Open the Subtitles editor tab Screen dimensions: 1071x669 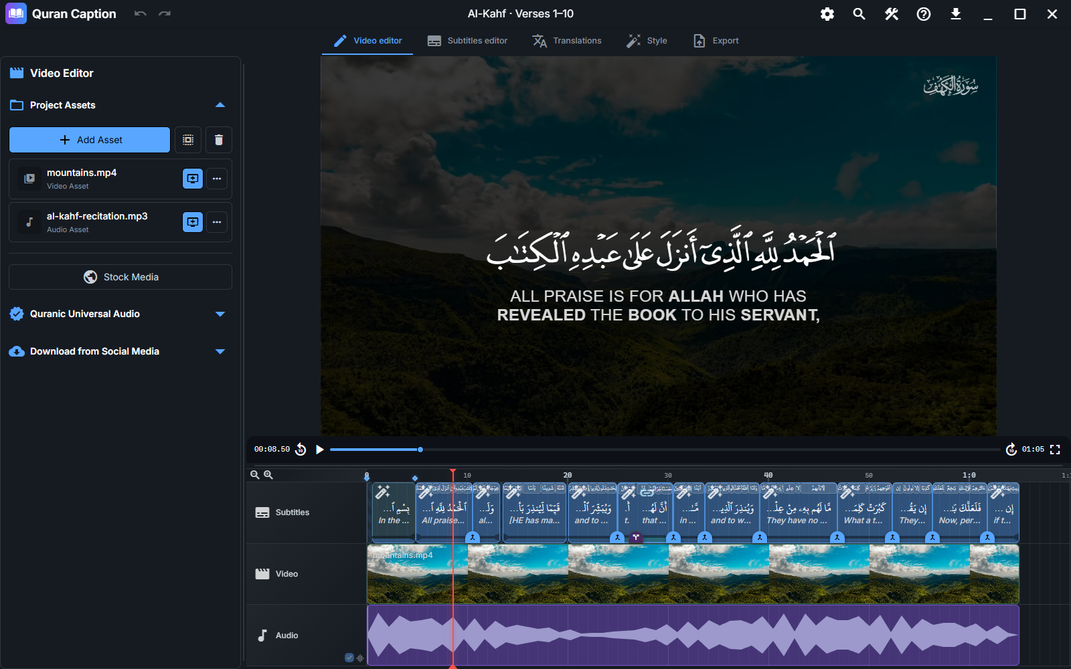tap(467, 41)
